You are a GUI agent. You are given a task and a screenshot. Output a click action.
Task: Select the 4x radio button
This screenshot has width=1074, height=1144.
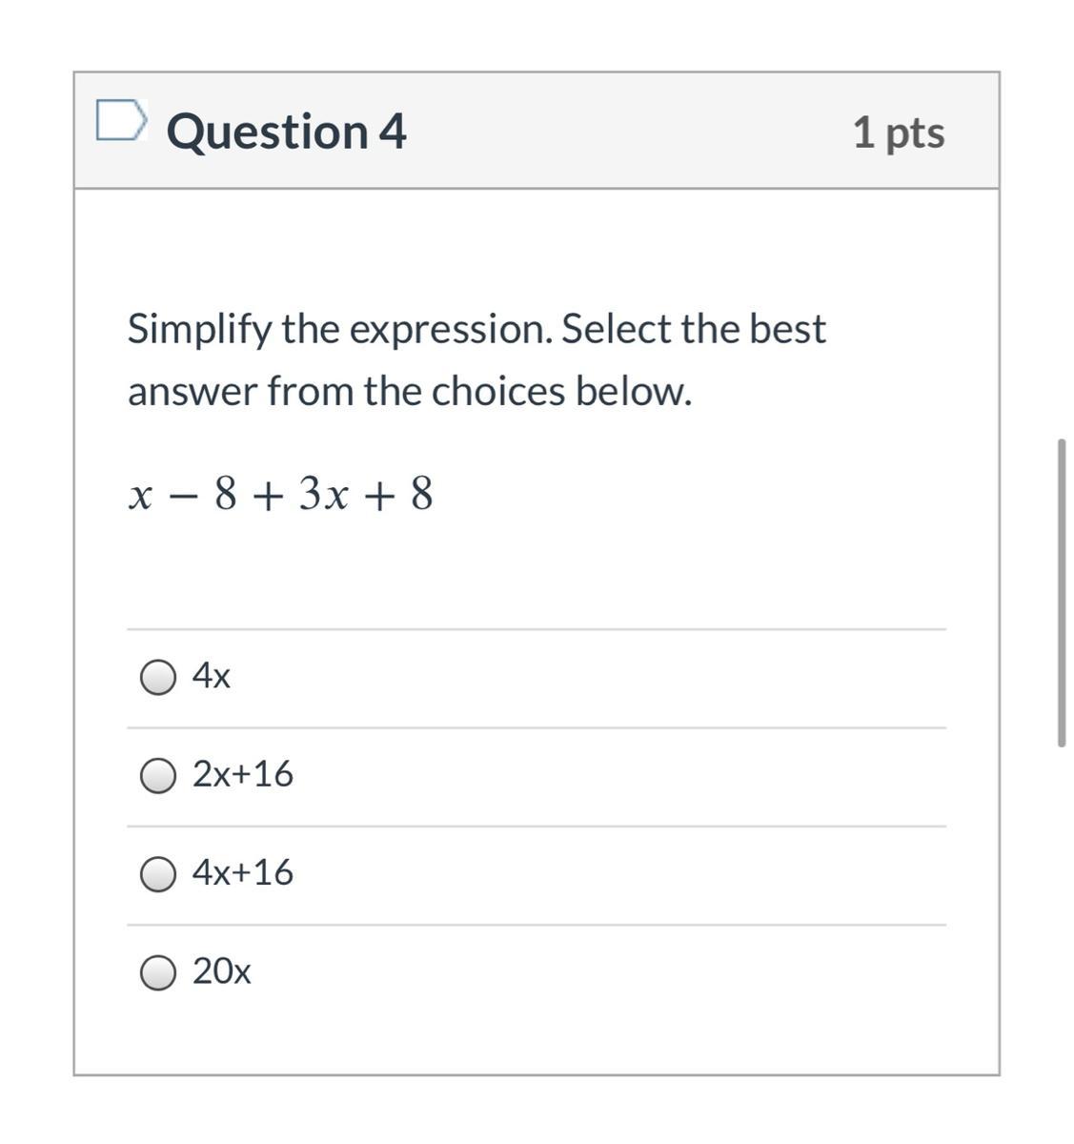(x=158, y=678)
